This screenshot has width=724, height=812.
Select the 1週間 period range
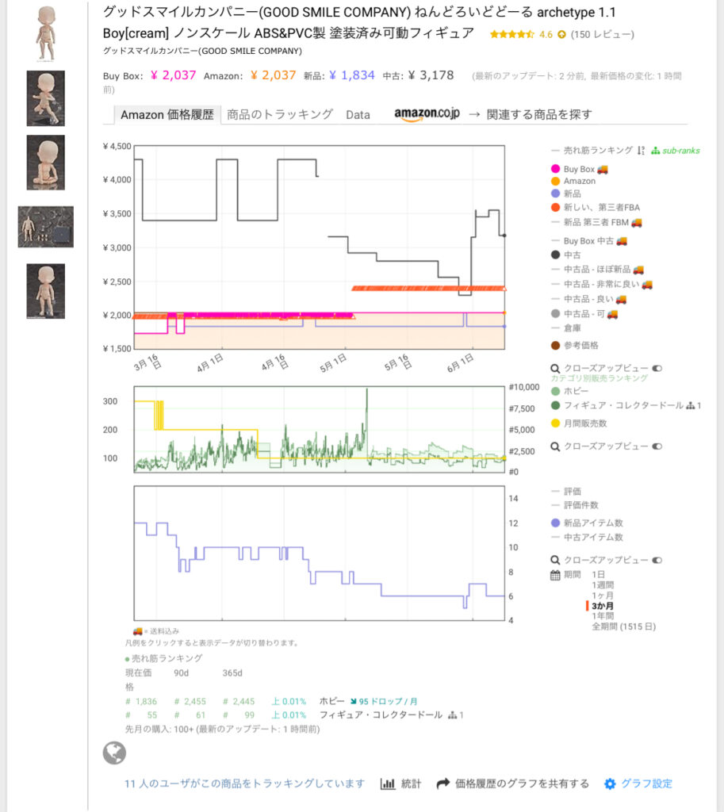(x=603, y=585)
